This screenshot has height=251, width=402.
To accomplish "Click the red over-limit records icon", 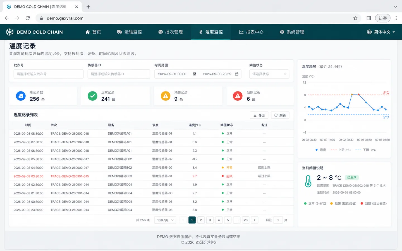I will coord(238,96).
